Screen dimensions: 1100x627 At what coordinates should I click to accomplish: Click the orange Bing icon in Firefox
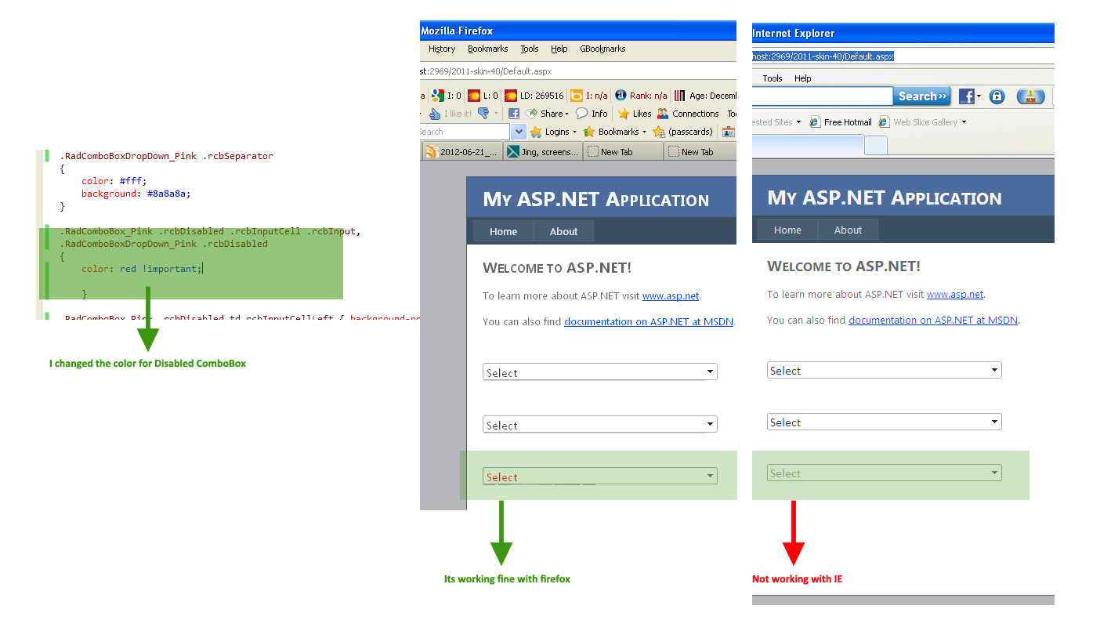click(576, 96)
